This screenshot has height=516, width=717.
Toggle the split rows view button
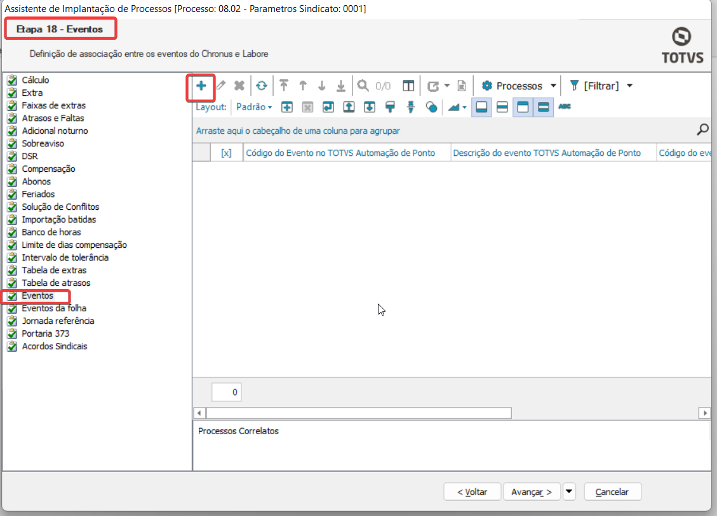(502, 107)
